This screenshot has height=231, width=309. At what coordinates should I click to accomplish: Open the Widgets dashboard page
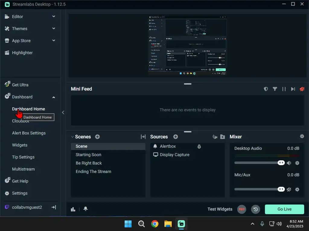pyautogui.click(x=20, y=145)
